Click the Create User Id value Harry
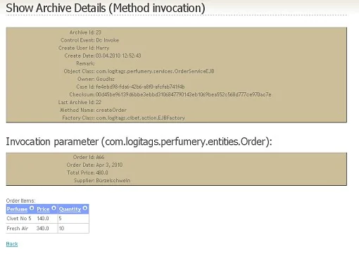Image resolution: width=359 pixels, height=254 pixels. click(x=103, y=48)
